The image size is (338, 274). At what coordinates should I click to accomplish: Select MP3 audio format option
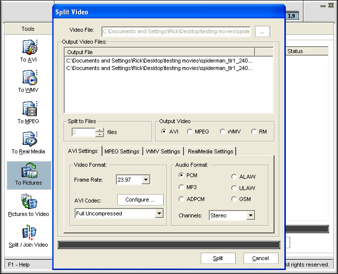(x=181, y=187)
